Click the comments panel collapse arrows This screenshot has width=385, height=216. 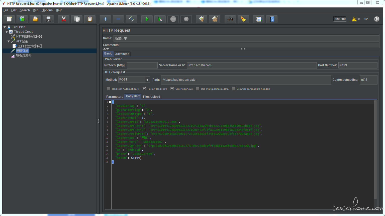pos(106,49)
